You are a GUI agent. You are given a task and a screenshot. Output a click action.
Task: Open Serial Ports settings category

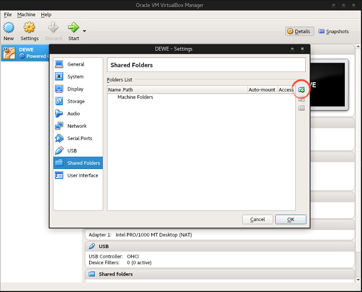78,138
